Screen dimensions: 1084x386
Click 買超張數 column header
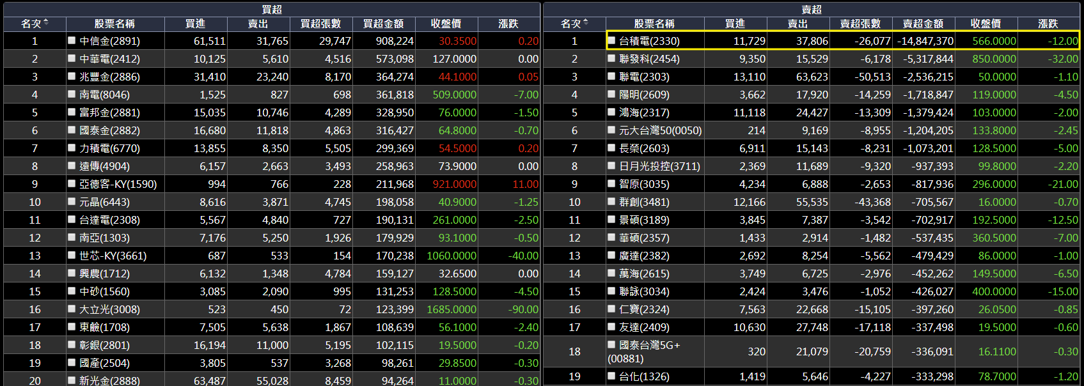point(320,24)
